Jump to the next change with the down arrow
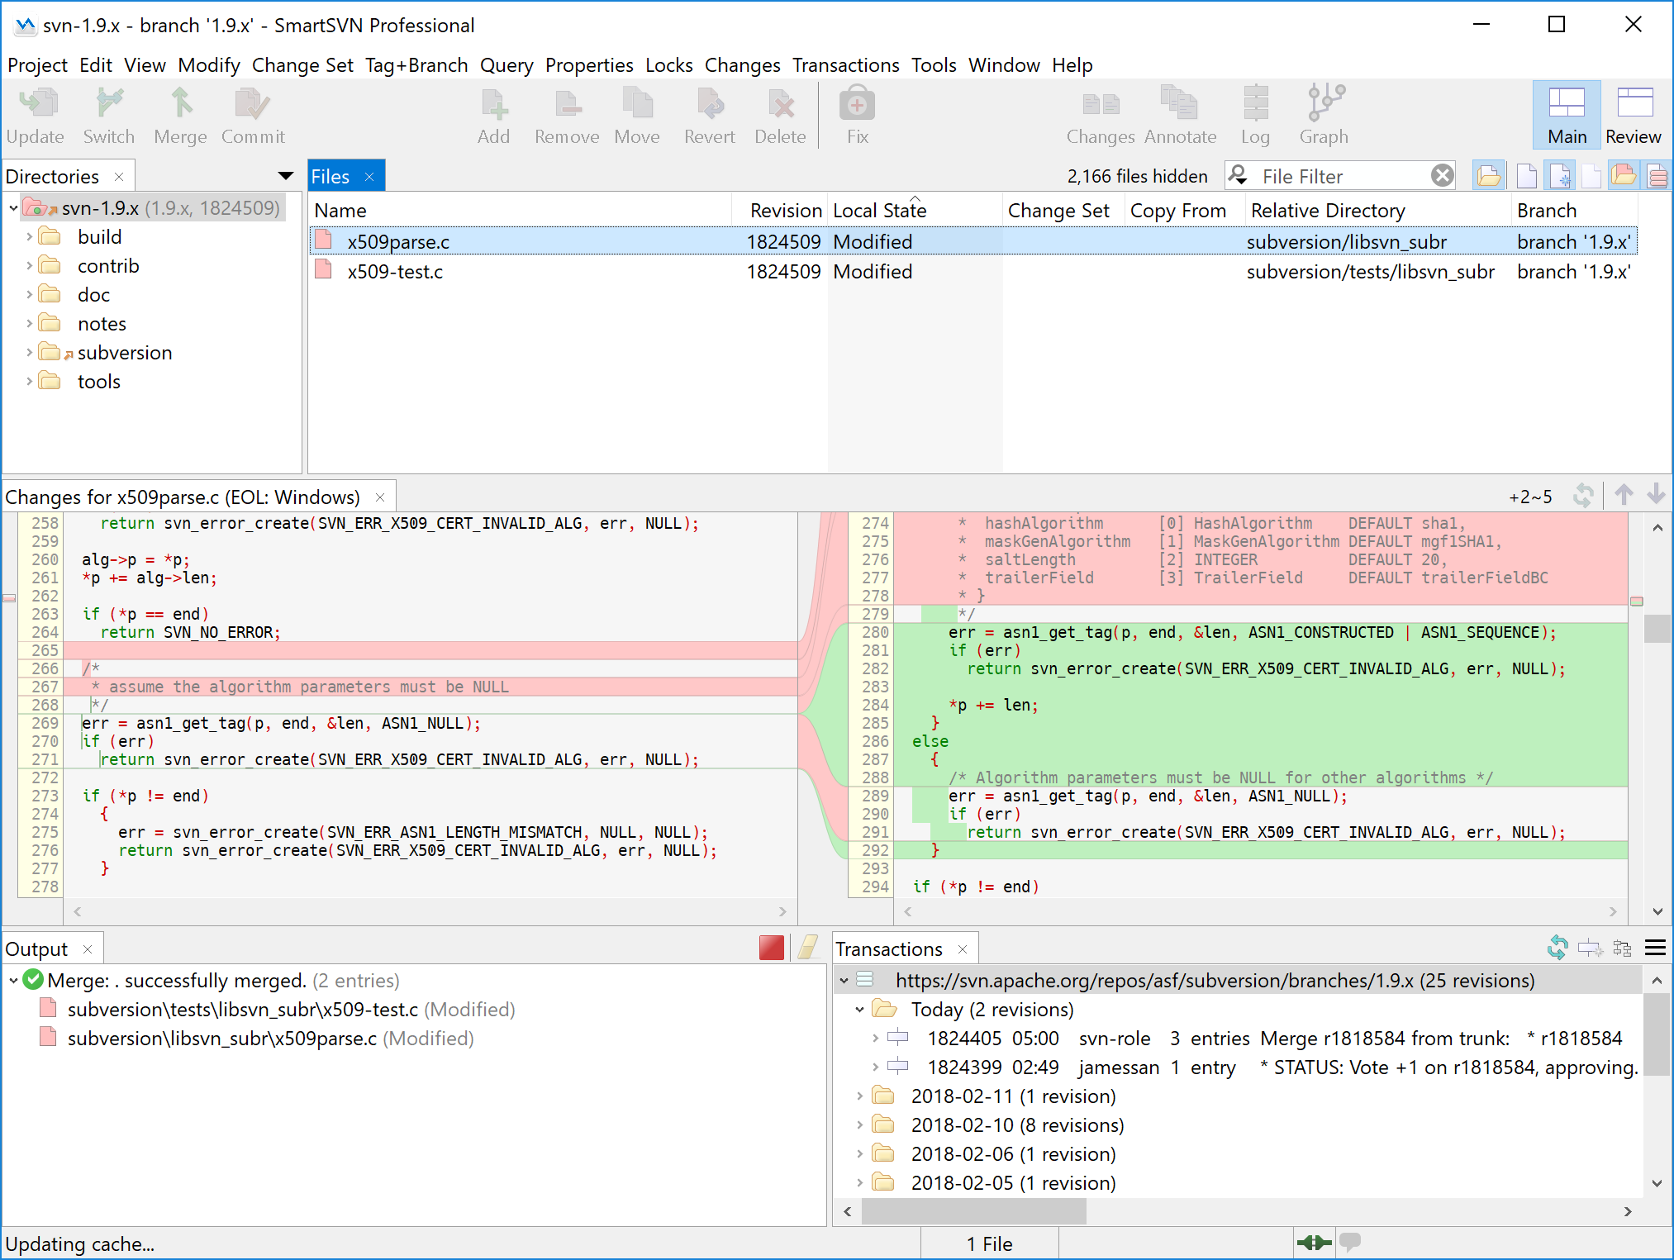Image resolution: width=1674 pixels, height=1260 pixels. point(1656,496)
